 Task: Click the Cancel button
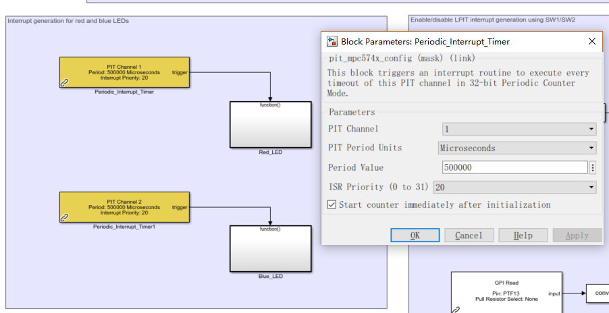[x=469, y=235]
